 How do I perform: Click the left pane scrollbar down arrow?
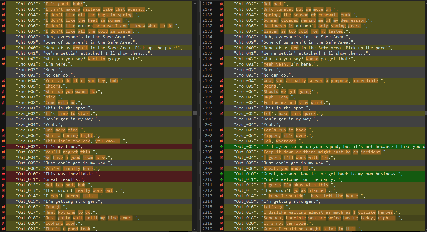pyautogui.click(x=195, y=229)
